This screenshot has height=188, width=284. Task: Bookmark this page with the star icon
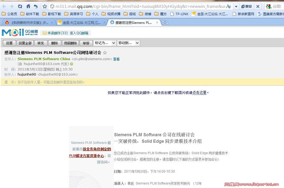point(45,7)
